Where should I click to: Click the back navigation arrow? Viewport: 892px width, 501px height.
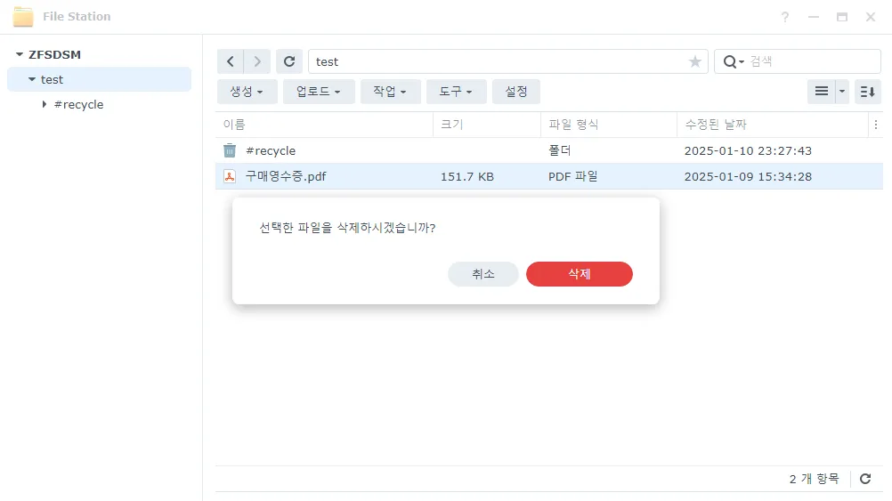pos(231,61)
